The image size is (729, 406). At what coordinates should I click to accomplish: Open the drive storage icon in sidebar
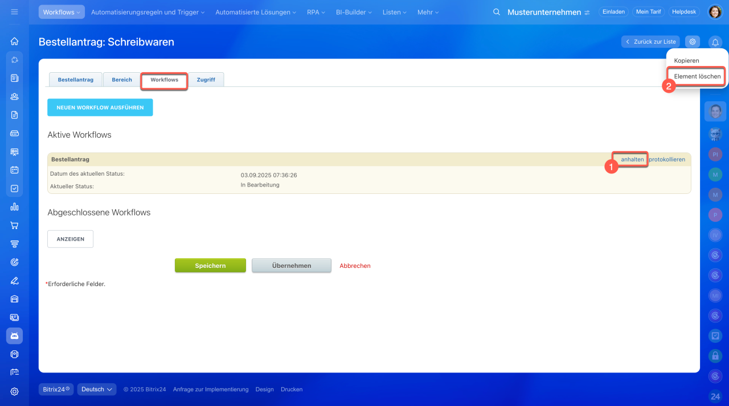click(x=14, y=133)
